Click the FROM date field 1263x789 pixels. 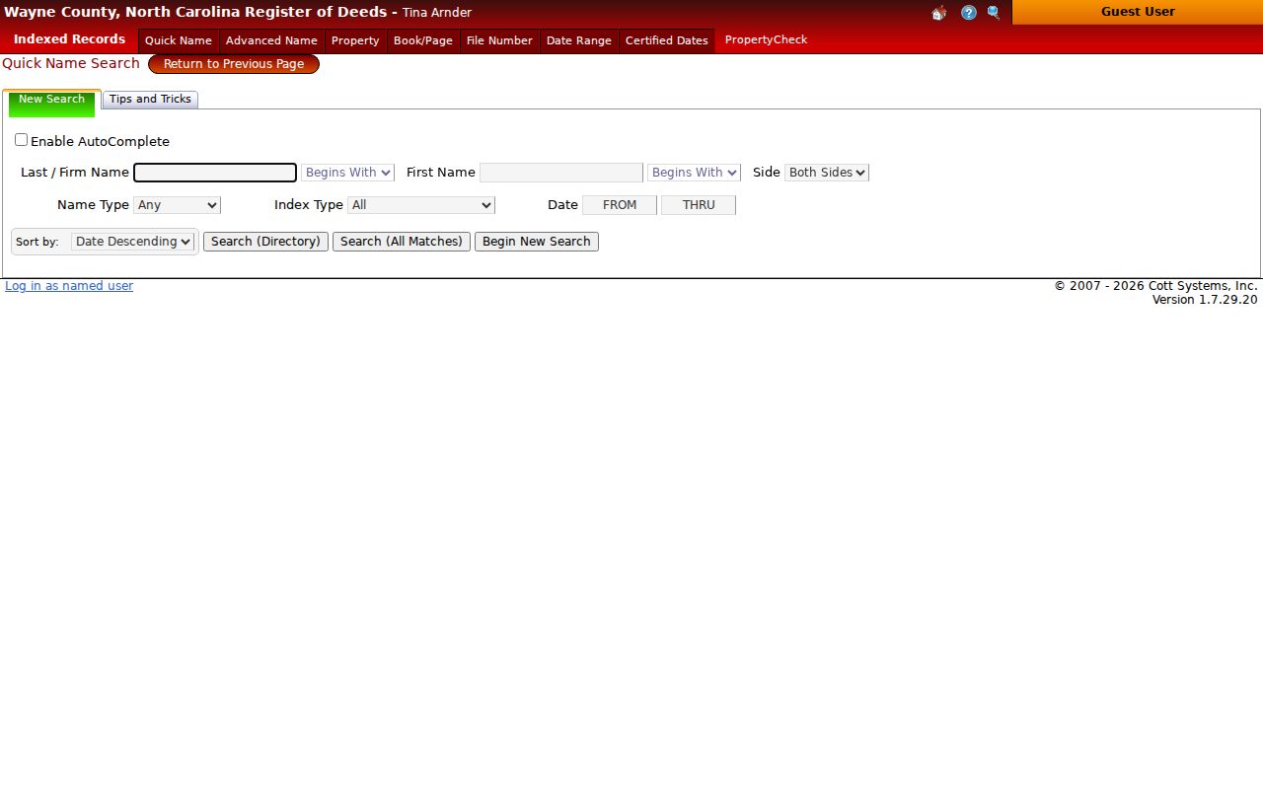click(620, 205)
